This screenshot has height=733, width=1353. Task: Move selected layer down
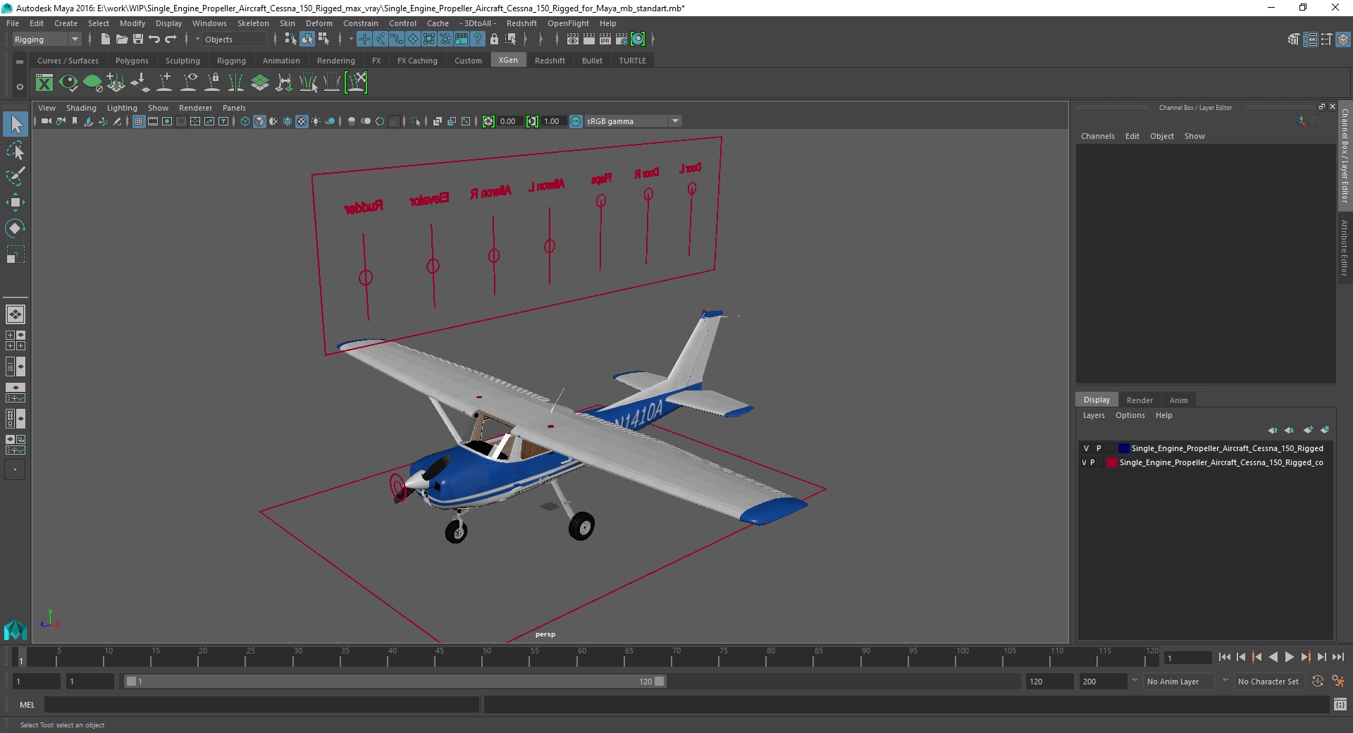[1289, 430]
